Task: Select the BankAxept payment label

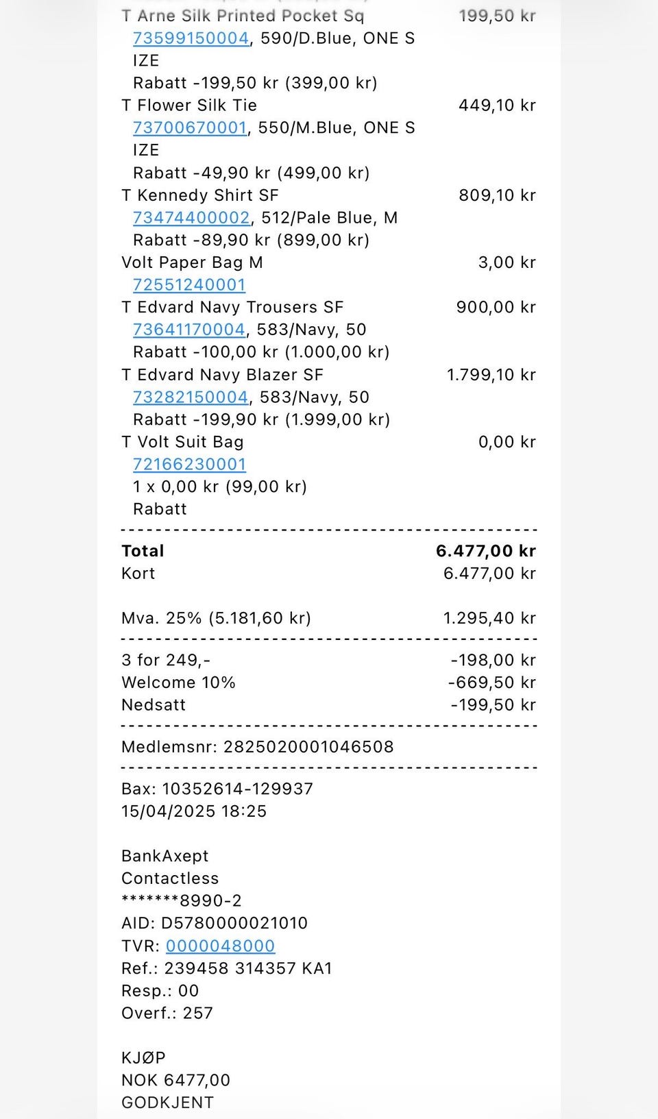Action: 165,856
